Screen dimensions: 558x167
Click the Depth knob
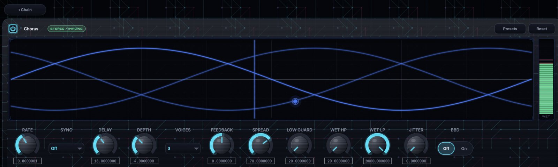point(144,145)
